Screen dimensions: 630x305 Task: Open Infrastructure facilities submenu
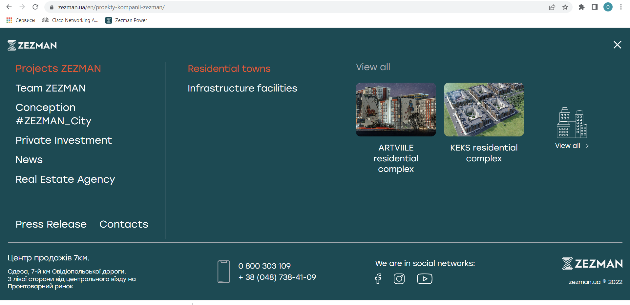click(242, 88)
